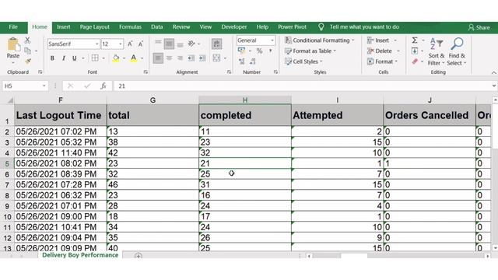Collapse the ribbon with the arrow

494,72
